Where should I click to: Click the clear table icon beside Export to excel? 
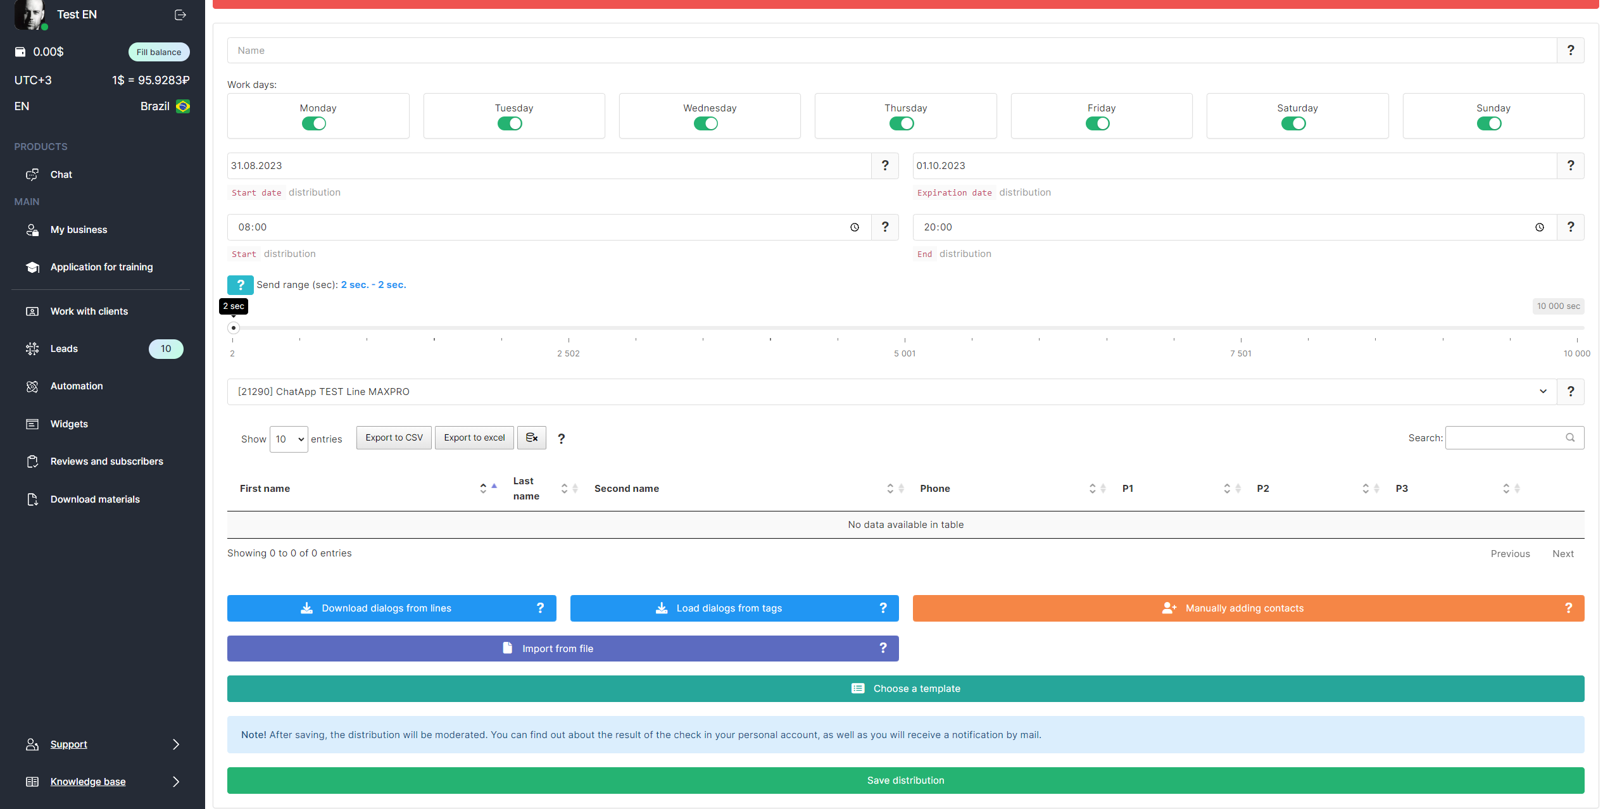coord(531,437)
